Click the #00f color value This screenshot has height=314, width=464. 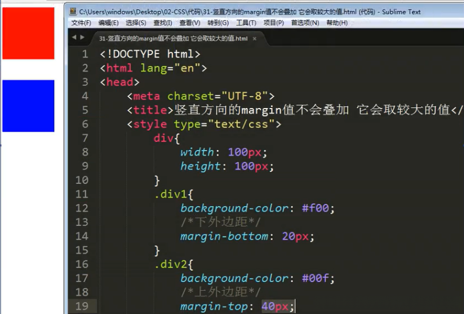click(315, 278)
